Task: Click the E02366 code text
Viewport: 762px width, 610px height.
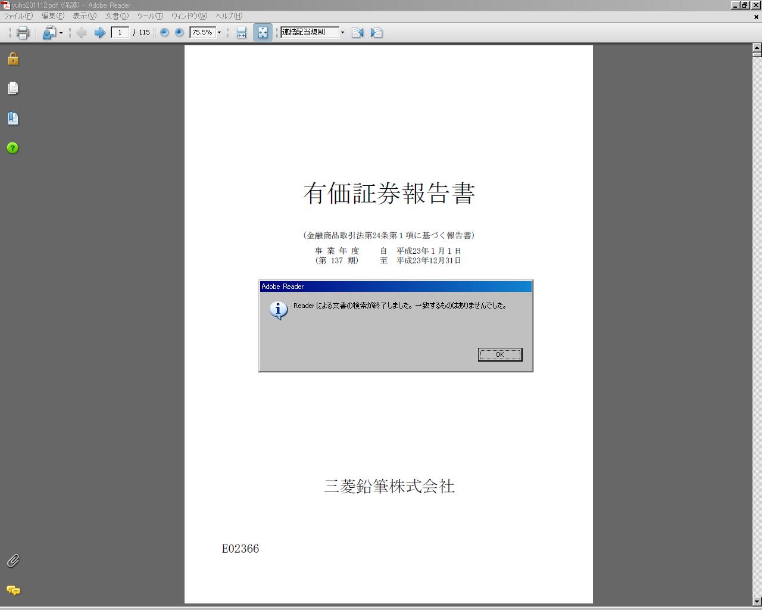Action: [x=241, y=549]
